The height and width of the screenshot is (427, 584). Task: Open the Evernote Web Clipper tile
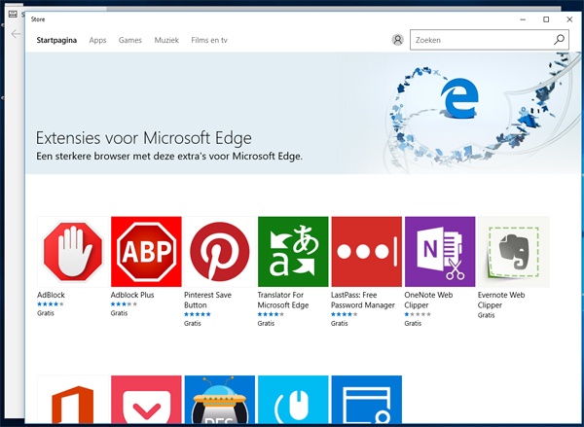(514, 252)
